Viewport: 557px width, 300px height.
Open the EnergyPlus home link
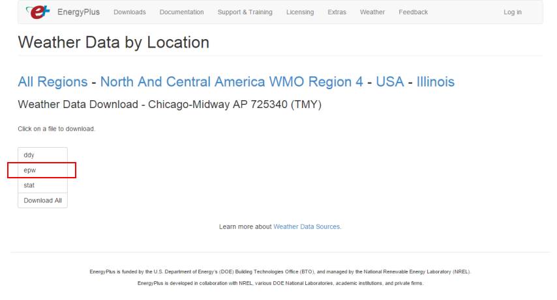[x=78, y=12]
